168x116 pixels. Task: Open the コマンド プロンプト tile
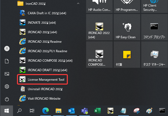[x=154, y=27]
